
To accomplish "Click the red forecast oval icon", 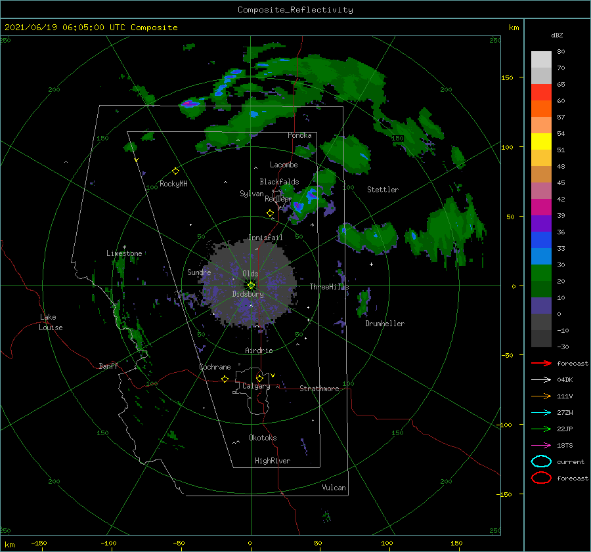I will coord(541,478).
